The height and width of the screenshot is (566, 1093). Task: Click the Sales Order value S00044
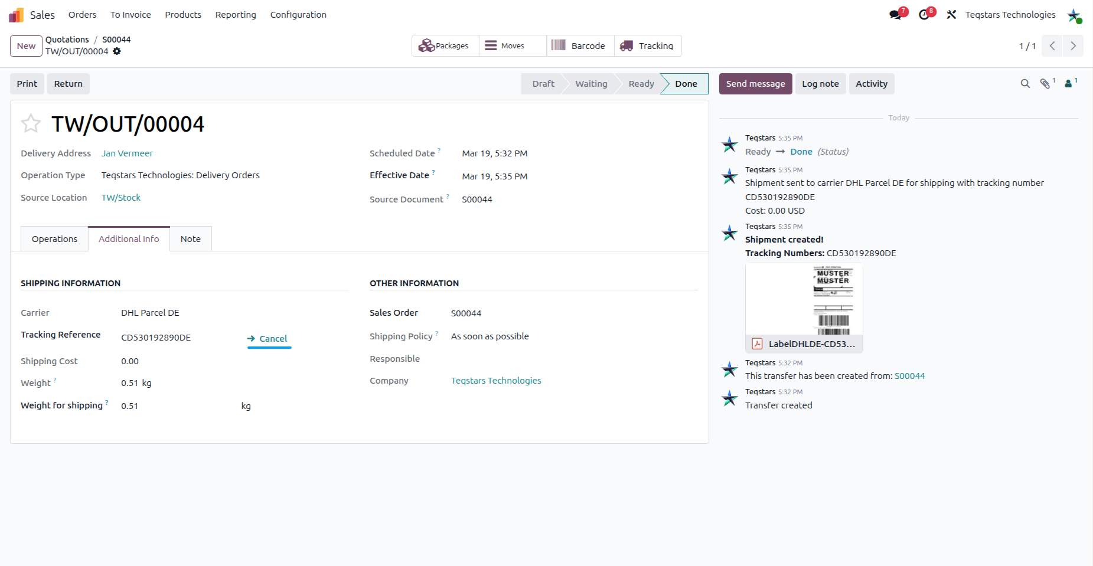click(x=466, y=313)
